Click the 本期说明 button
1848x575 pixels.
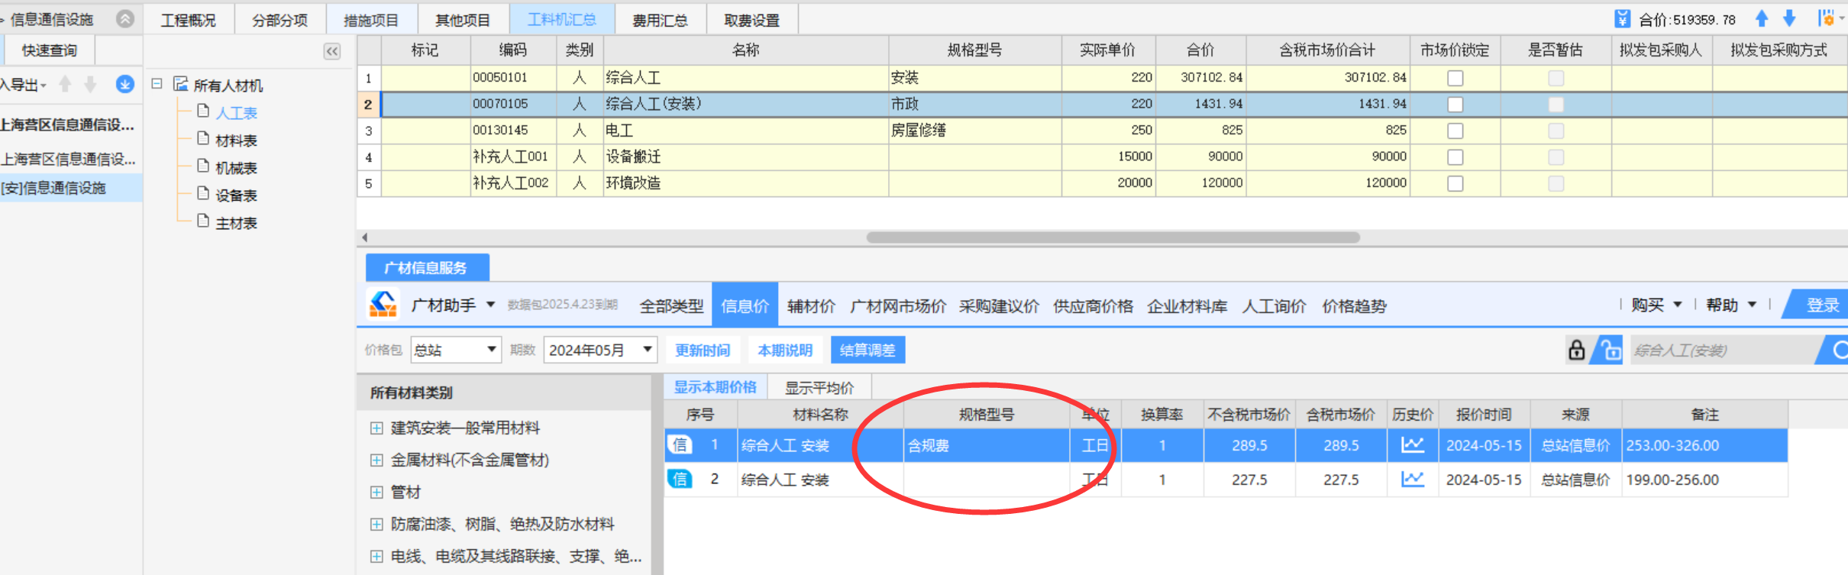pyautogui.click(x=785, y=350)
